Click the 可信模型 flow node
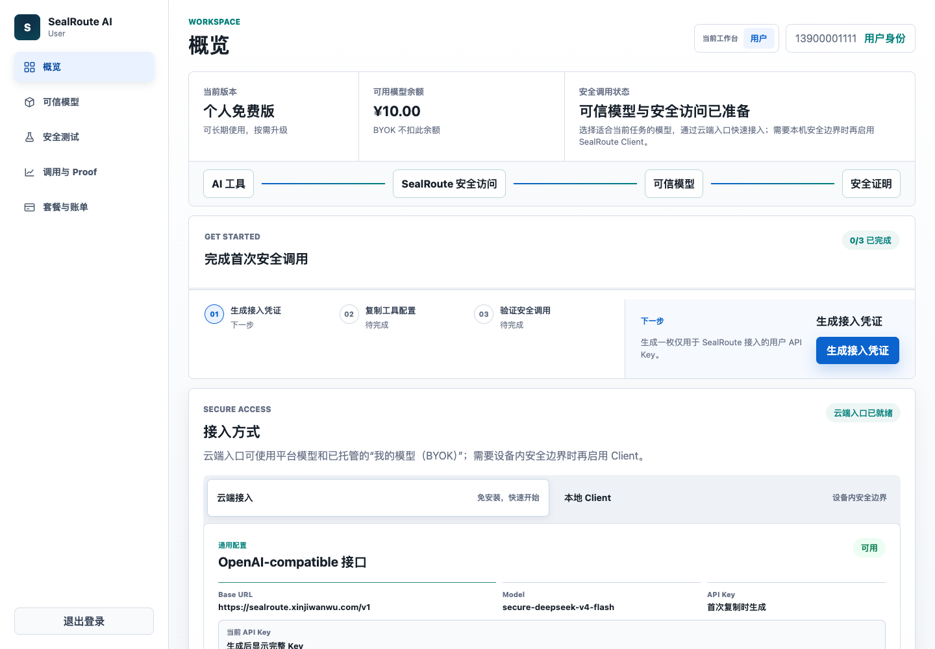 pos(674,184)
